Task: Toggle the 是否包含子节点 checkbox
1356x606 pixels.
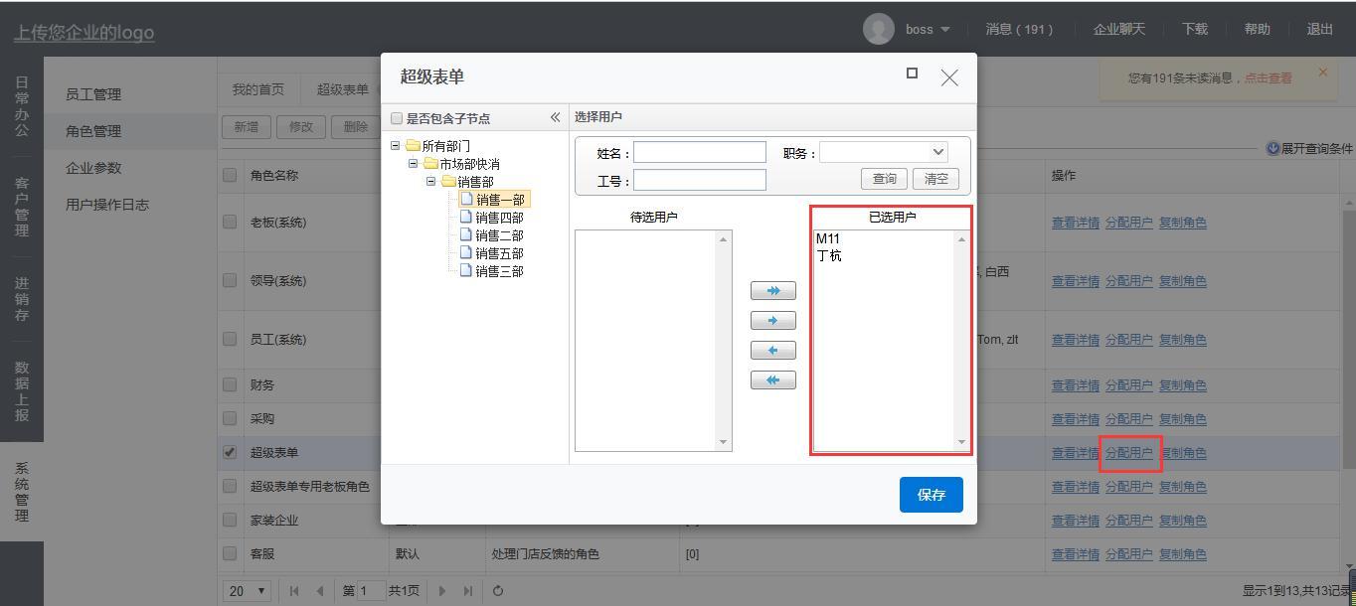Action: (398, 118)
